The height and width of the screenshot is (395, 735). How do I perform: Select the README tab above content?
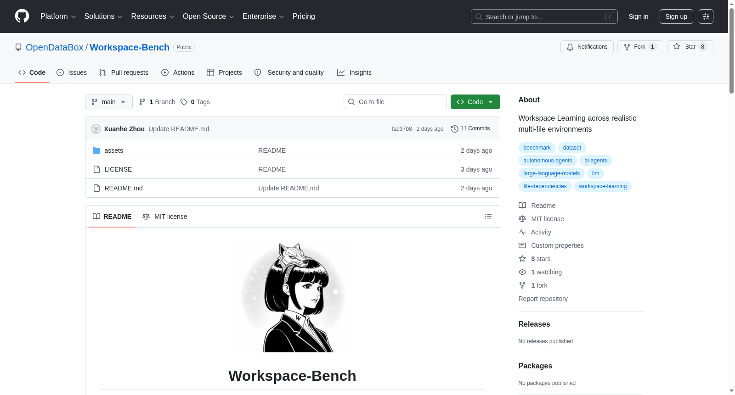point(112,217)
